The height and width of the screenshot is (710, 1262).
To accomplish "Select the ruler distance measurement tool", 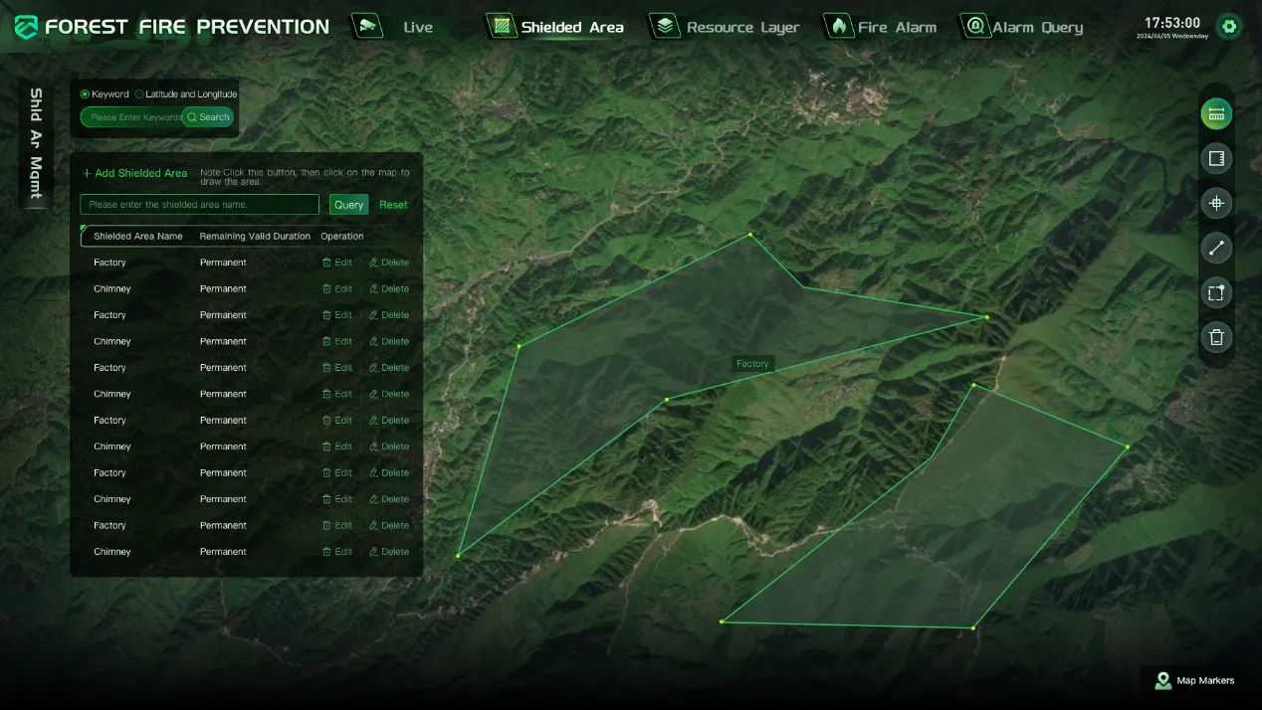I will 1215,114.
